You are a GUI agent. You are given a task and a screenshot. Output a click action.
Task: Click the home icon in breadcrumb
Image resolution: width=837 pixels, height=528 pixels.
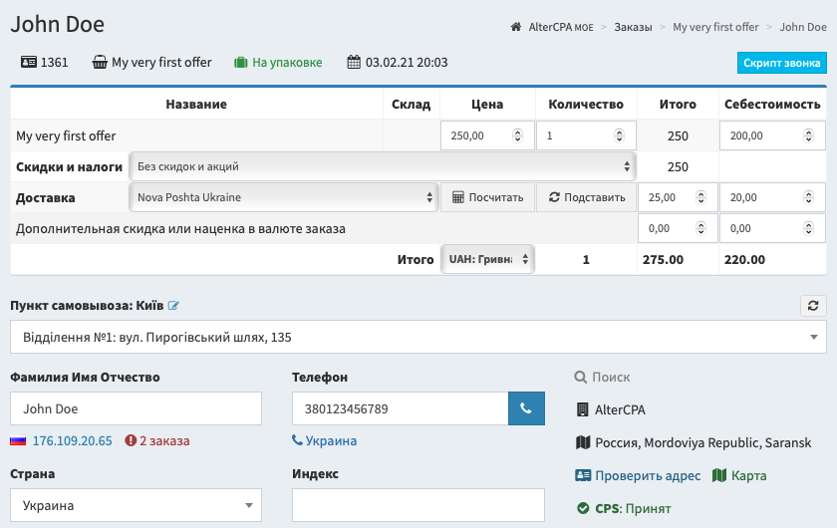516,27
